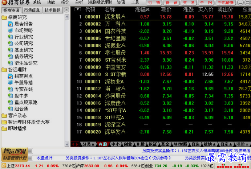Click the 智远理财杯投资大赛 folder icon
The image size is (251, 169).
4,122
